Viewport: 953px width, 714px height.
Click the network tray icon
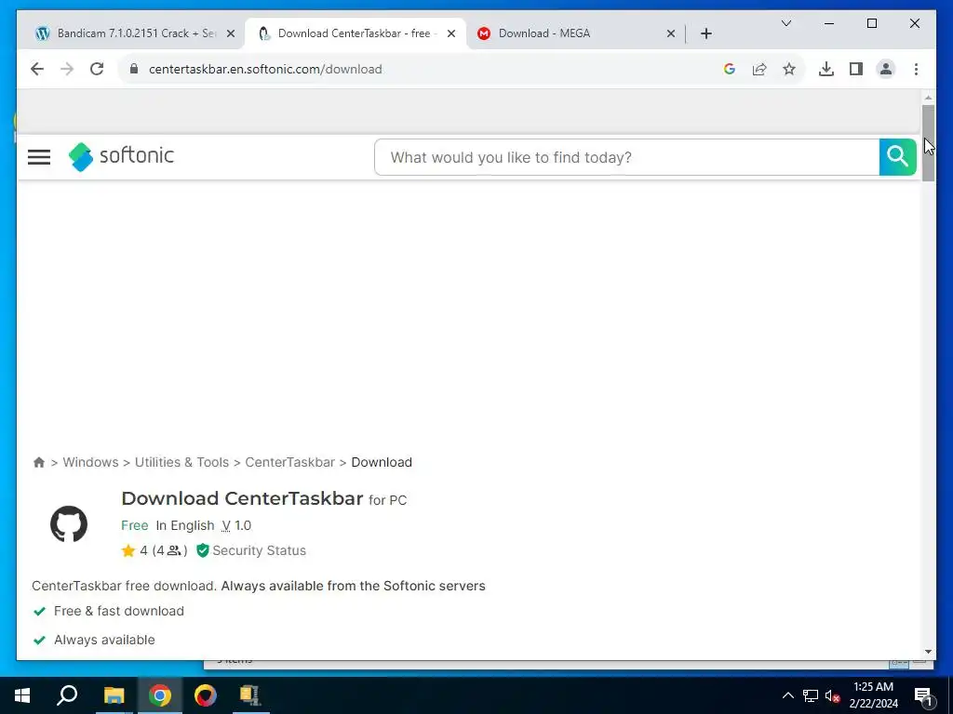point(811,695)
